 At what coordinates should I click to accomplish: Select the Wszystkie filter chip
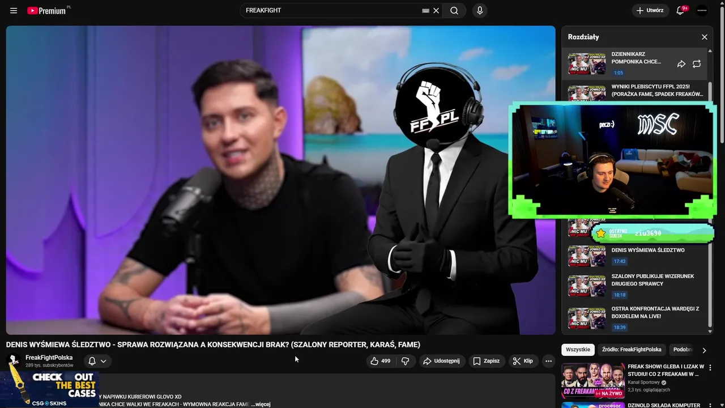[578, 350]
